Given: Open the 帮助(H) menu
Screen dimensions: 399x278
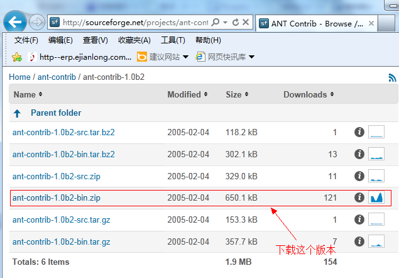Looking at the screenshot, I should coord(208,40).
